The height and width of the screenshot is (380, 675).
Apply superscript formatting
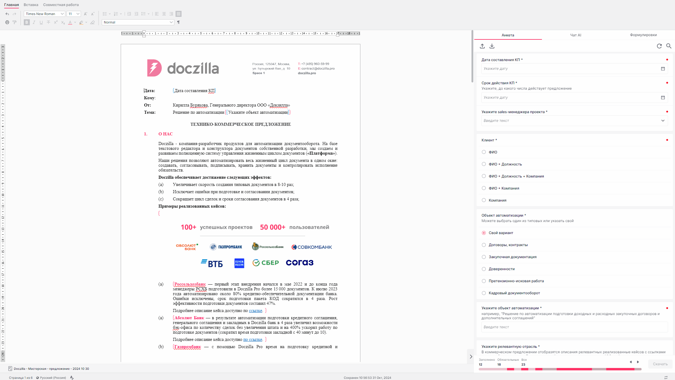pyautogui.click(x=56, y=22)
